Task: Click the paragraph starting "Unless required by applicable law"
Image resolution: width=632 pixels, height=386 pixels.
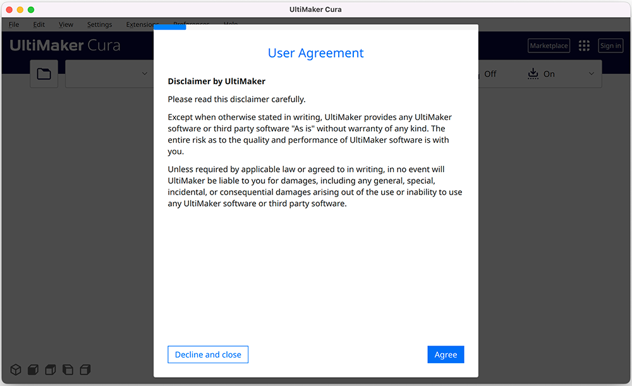Action: [x=315, y=186]
